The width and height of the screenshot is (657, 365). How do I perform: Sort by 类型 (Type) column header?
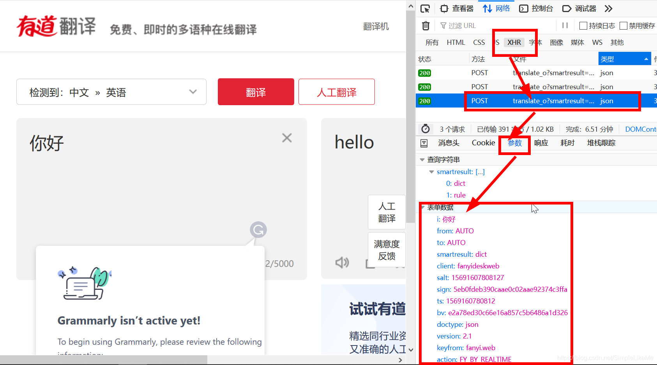625,59
